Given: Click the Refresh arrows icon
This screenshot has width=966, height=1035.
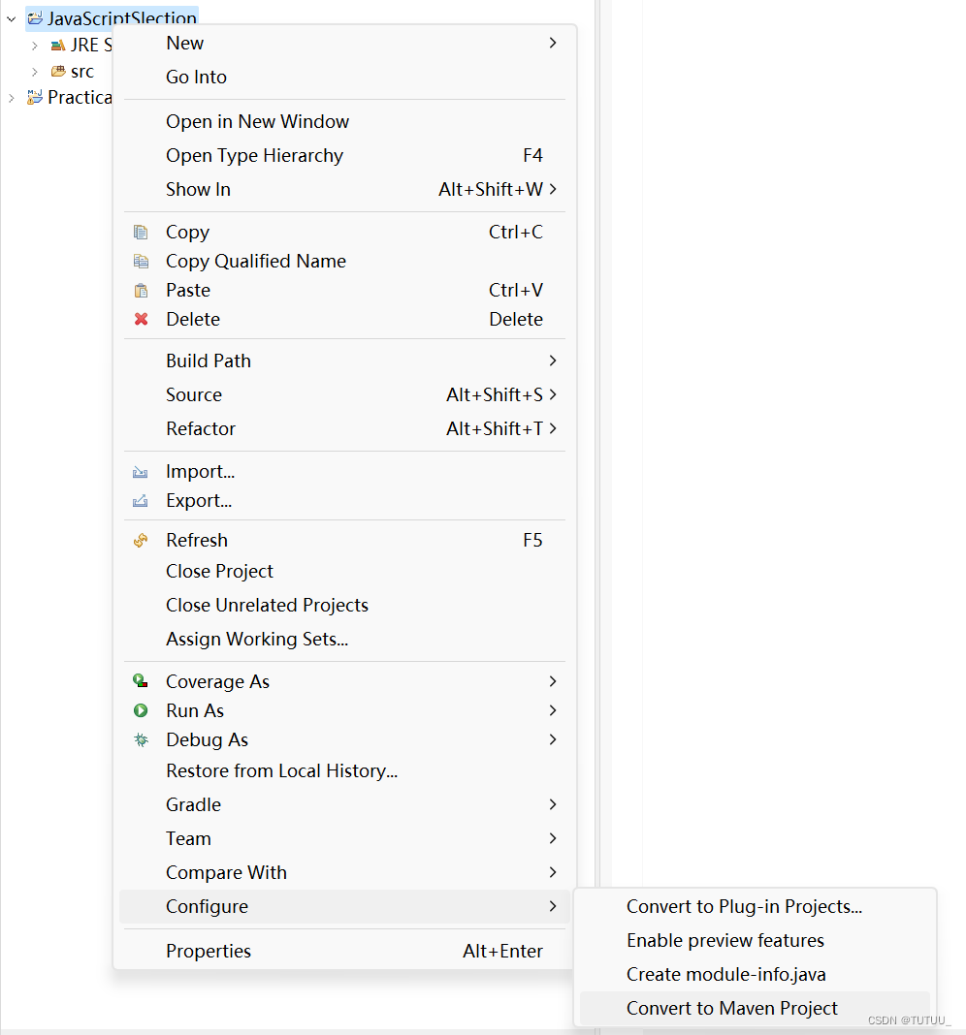Looking at the screenshot, I should (141, 541).
